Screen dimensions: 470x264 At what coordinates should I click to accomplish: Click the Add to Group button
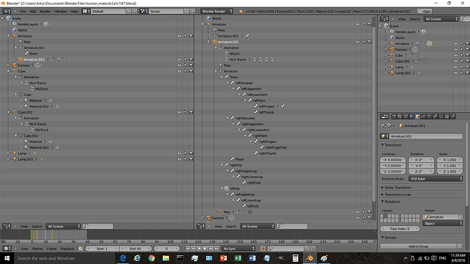click(x=418, y=246)
